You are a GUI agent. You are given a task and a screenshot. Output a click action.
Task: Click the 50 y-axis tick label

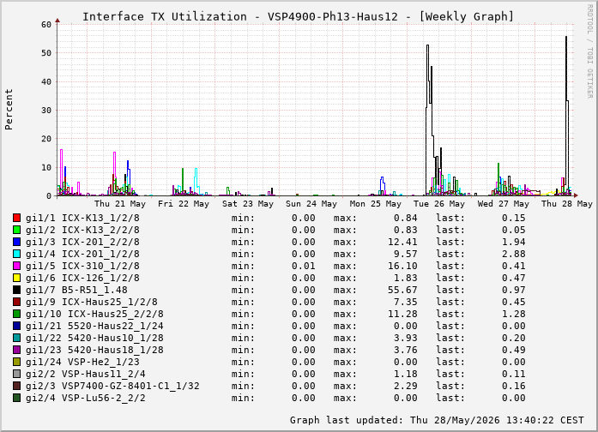click(46, 53)
